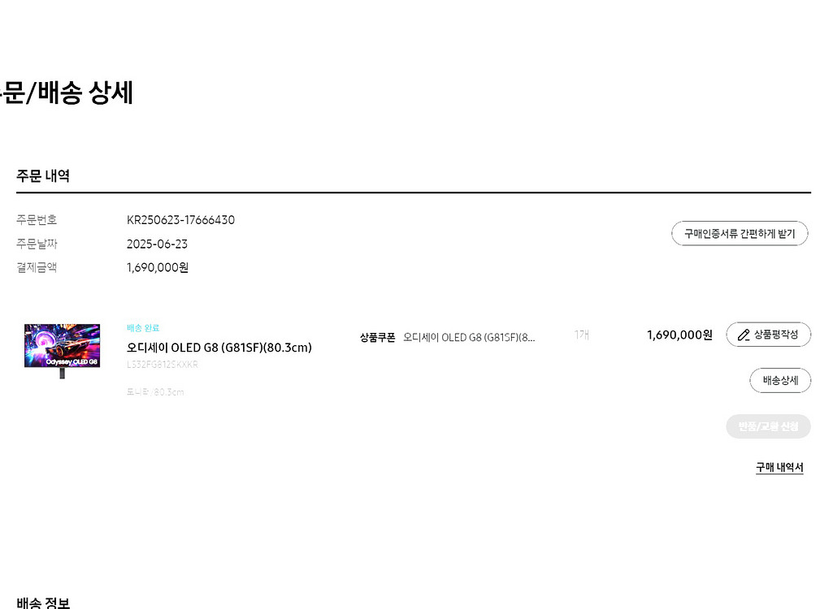
Task: Click the truncated coupon name 오디세이 OLED G8 (G81SF)(8...
Action: (469, 338)
